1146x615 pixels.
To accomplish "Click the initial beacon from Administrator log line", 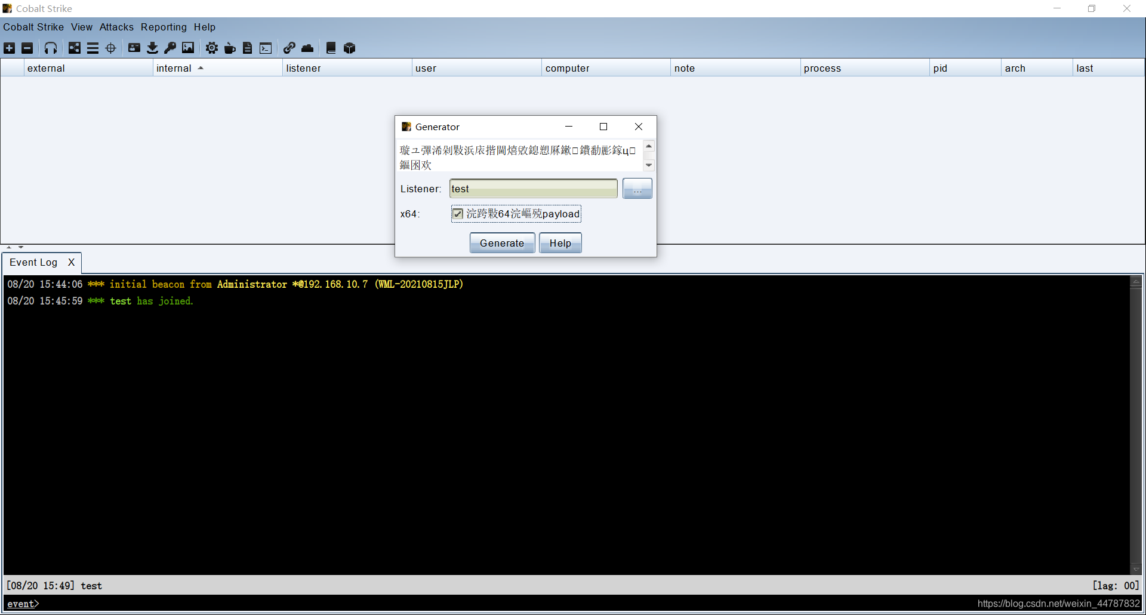I will (235, 284).
